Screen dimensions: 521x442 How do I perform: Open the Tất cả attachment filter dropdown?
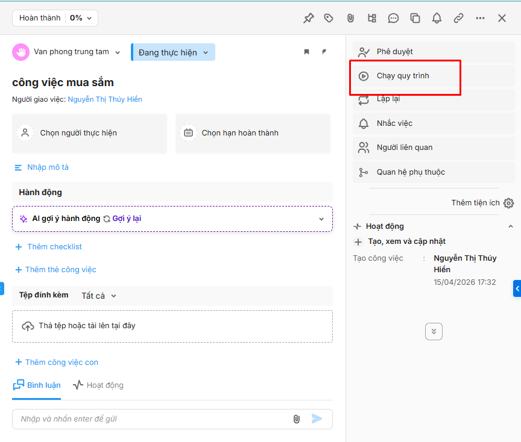99,296
